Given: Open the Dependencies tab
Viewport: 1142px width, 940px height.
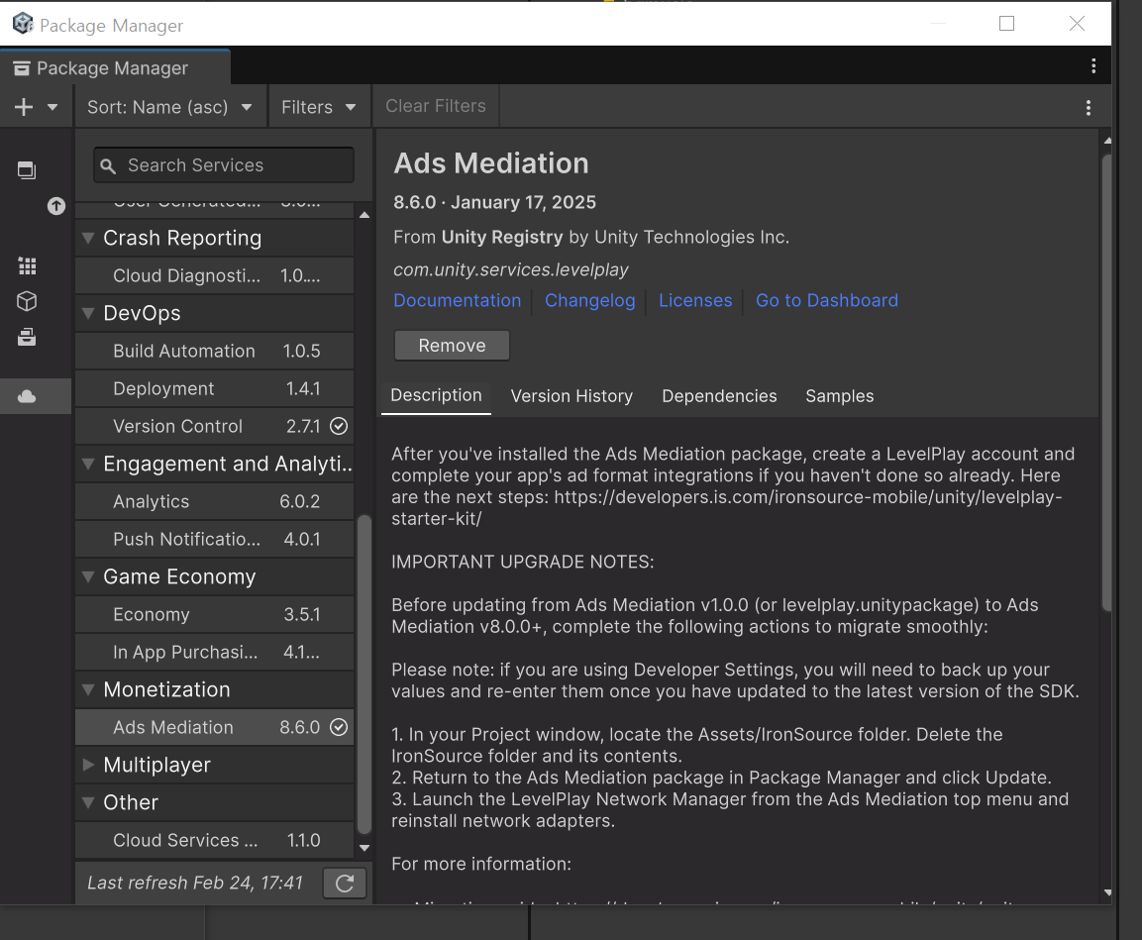Looking at the screenshot, I should click(x=719, y=396).
